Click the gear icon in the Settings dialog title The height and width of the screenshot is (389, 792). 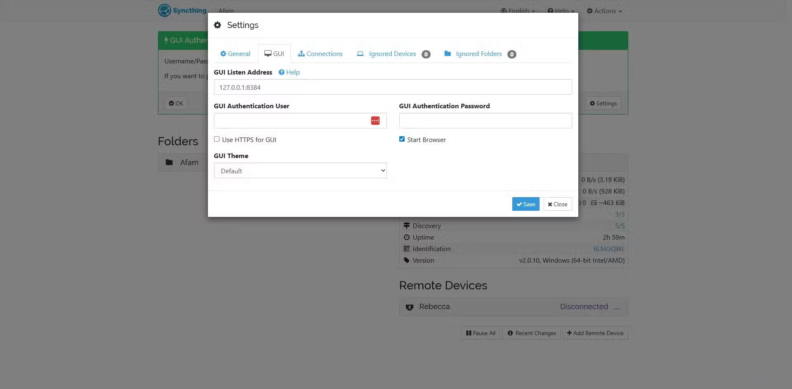pyautogui.click(x=218, y=25)
